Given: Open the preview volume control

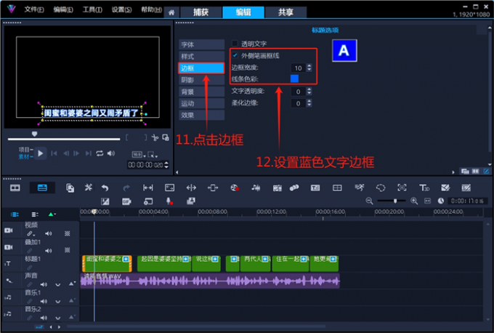Looking at the screenshot, I should point(111,153).
